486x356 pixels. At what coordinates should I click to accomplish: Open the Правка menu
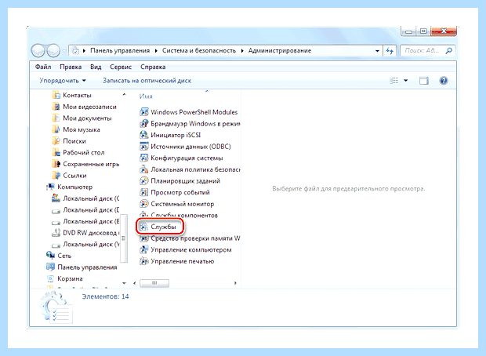71,67
